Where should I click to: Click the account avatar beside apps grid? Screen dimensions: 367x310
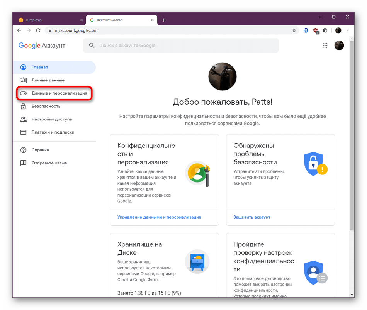[x=339, y=46]
